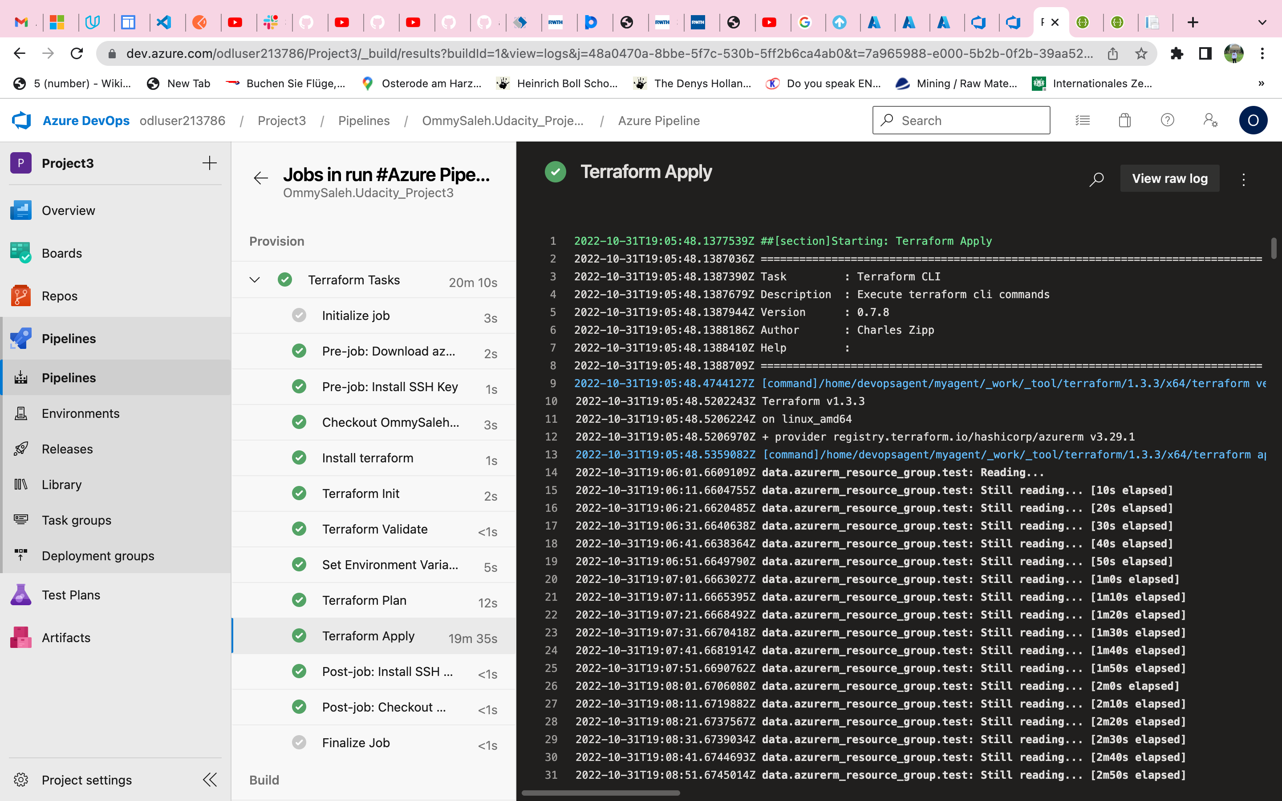Navigate to Pipelines via the breadcrumb

pyautogui.click(x=364, y=120)
